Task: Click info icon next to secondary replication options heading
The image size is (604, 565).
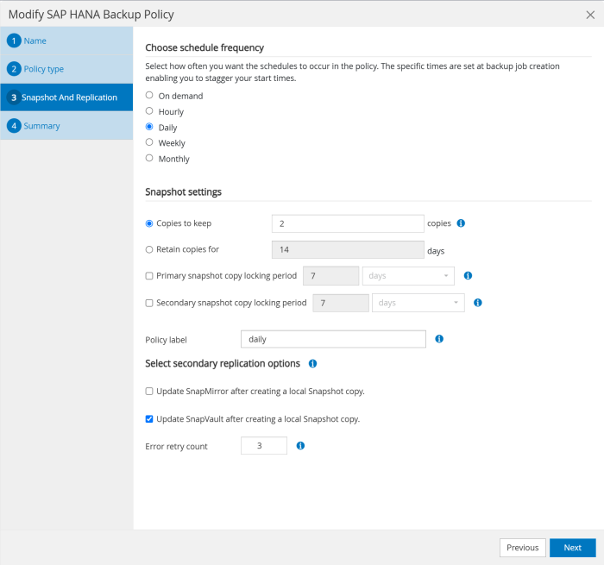Action: coord(312,363)
